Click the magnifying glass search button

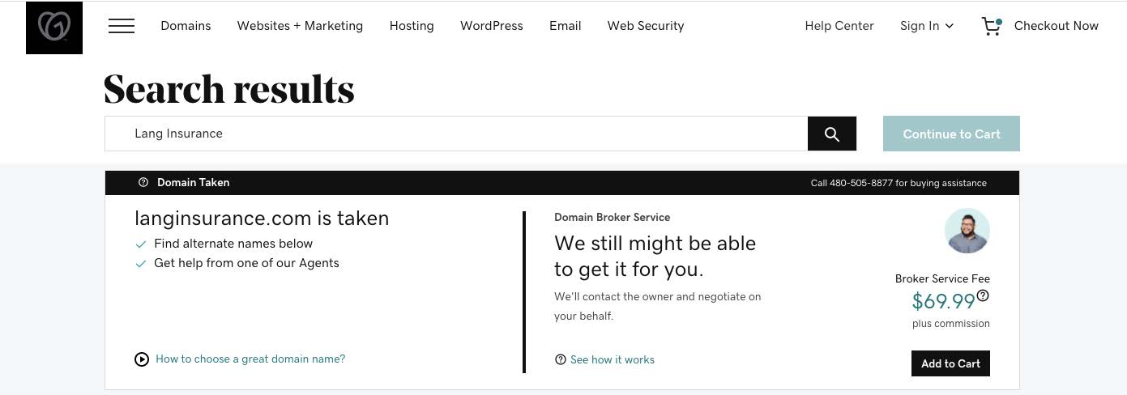click(x=831, y=134)
